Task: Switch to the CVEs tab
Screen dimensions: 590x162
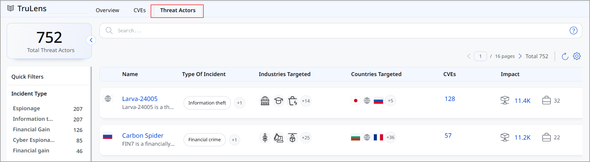Action: [140, 10]
